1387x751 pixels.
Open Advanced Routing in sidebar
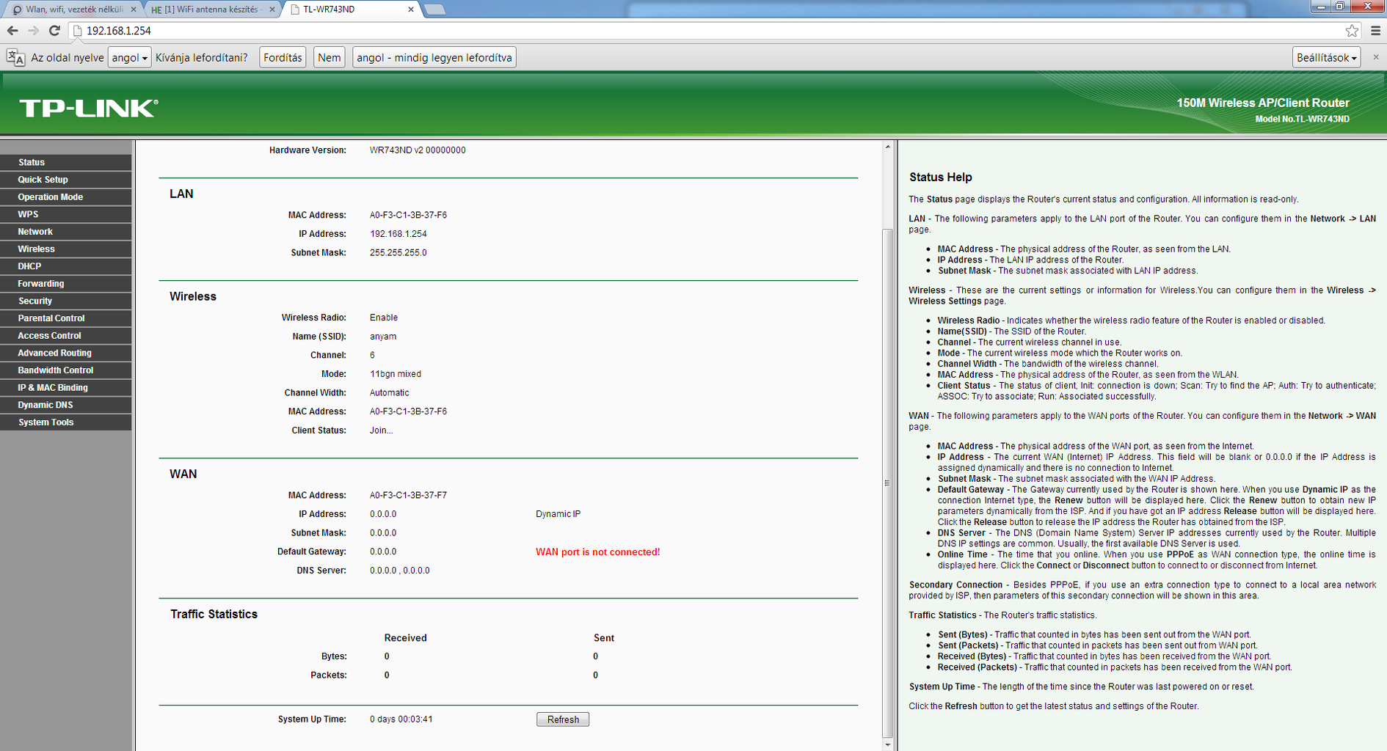tap(66, 353)
